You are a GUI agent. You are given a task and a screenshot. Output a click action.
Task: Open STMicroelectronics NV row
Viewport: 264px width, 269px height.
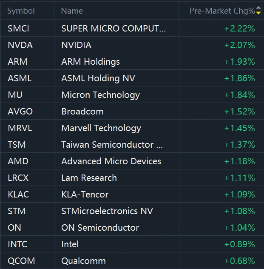tap(131, 211)
